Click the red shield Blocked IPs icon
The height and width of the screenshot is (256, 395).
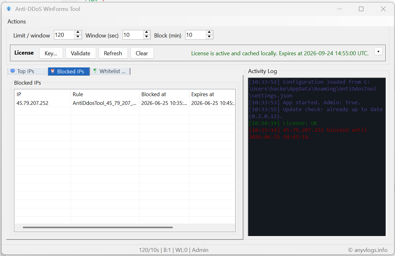(52, 71)
